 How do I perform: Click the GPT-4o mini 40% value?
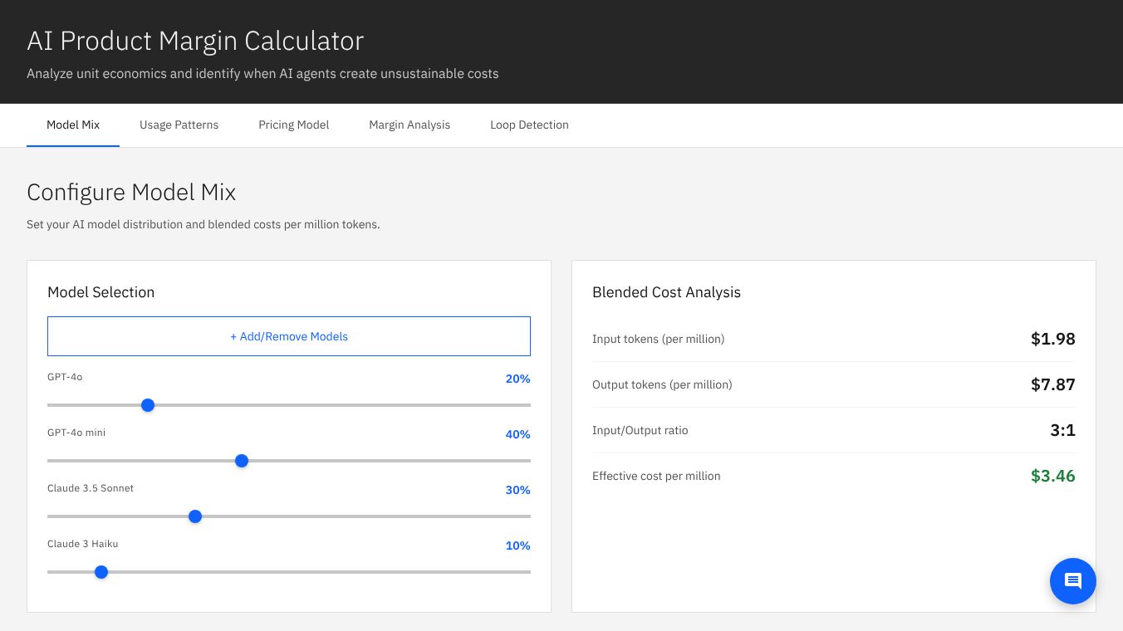(x=517, y=434)
